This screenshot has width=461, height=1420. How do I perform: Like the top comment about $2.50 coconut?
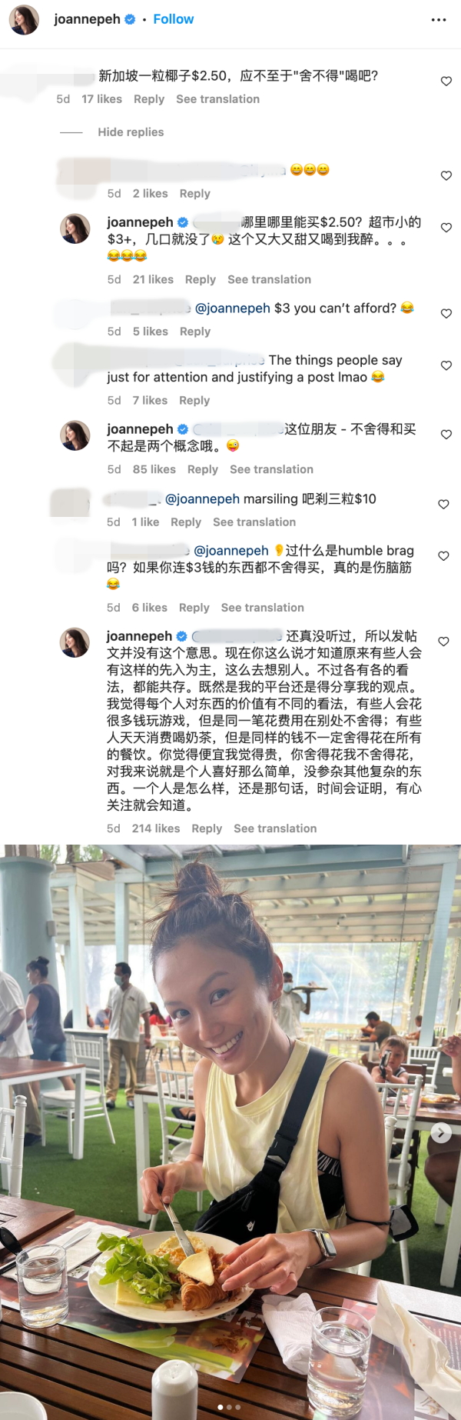click(x=446, y=81)
